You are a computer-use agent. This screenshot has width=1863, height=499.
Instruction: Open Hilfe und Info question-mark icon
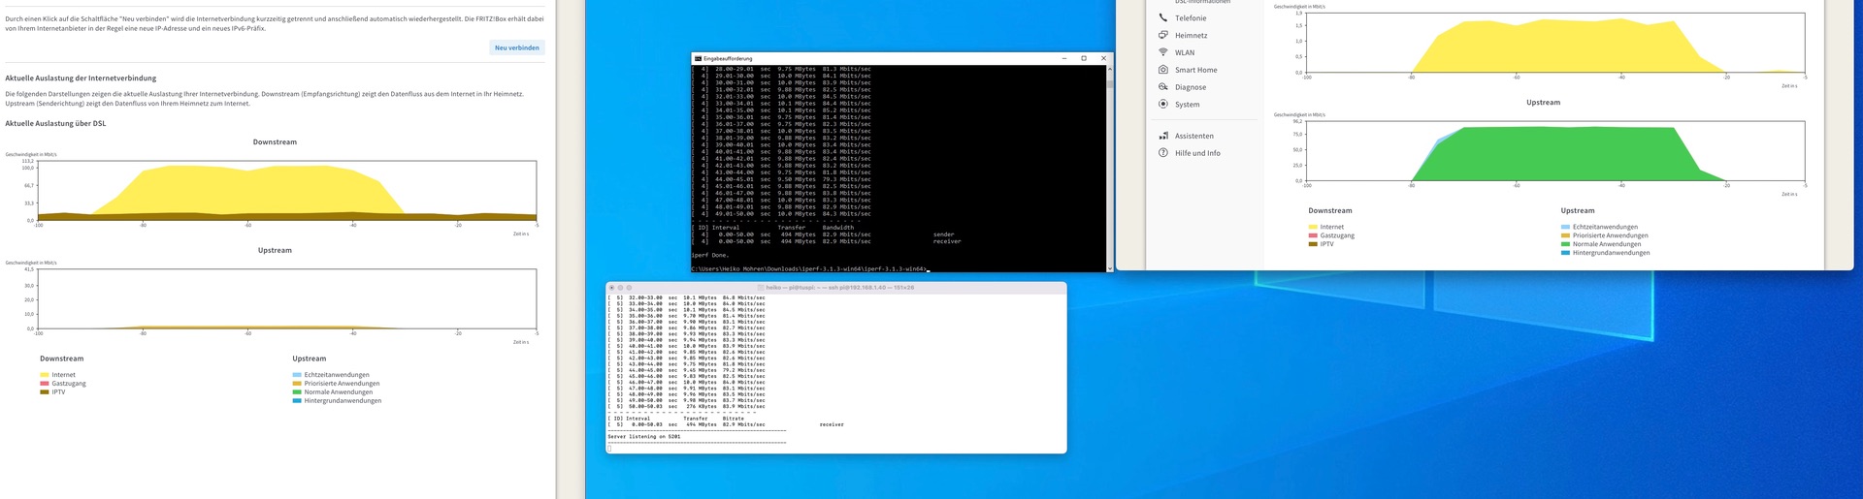tap(1162, 153)
